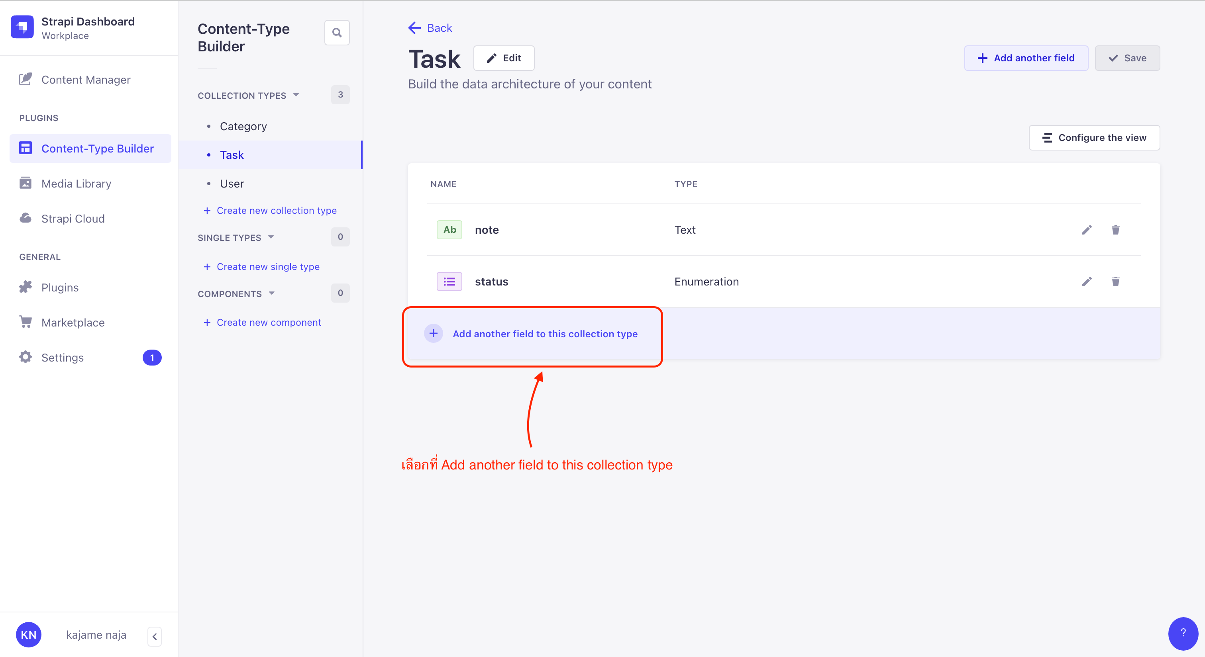Select the Task collection type item

coord(232,154)
